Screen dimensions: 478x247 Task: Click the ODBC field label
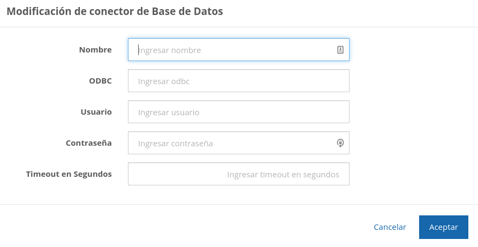click(x=100, y=81)
